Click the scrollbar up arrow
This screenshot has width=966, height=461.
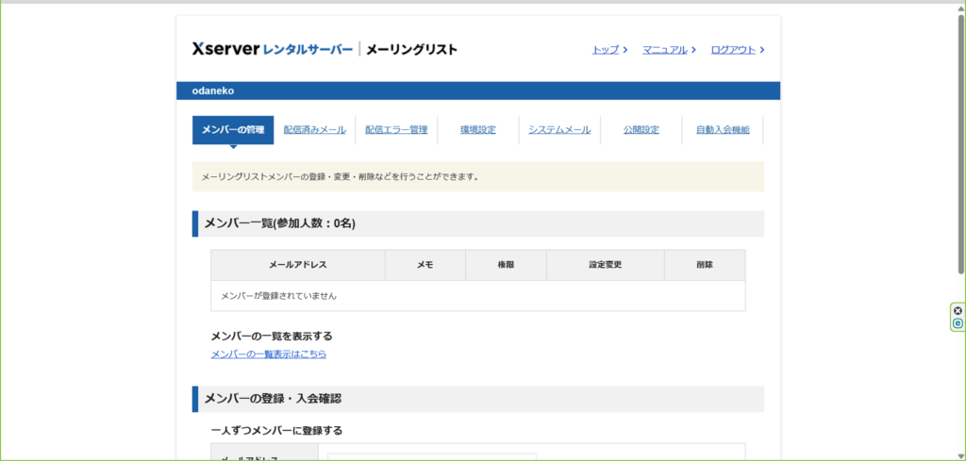point(960,7)
